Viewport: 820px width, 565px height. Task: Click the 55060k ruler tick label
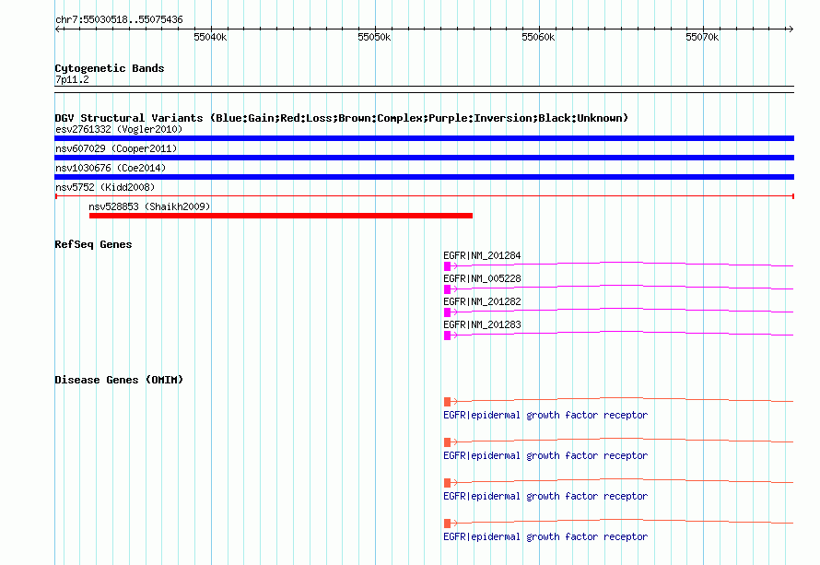click(538, 37)
